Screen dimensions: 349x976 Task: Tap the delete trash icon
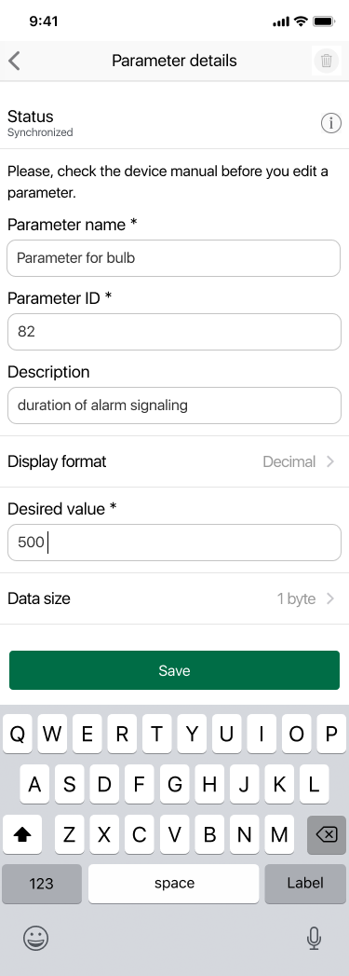327,61
